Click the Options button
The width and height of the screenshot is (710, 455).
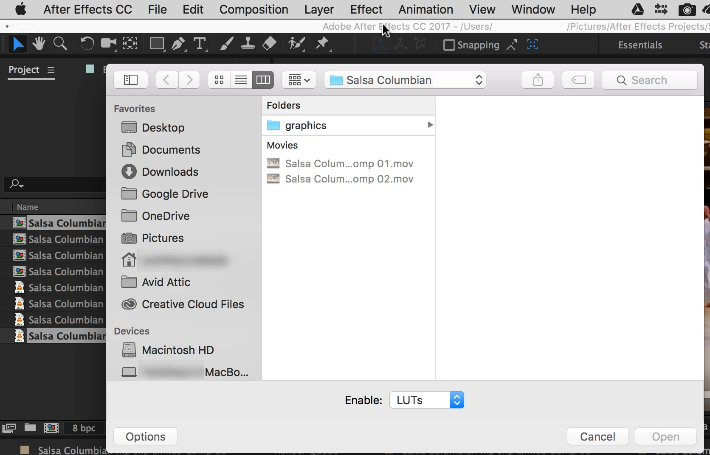(x=146, y=436)
